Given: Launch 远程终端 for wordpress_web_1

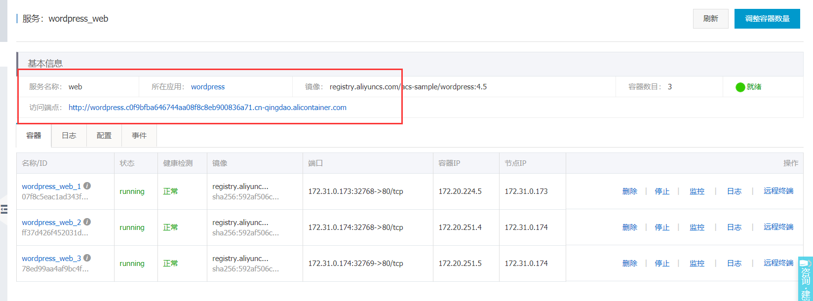Looking at the screenshot, I should [778, 191].
